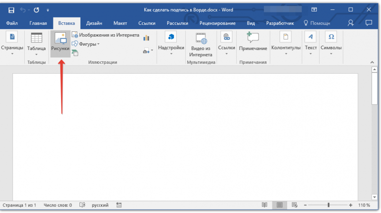Click the macro recording icon in status bar
381x213 pixels.
(119, 205)
